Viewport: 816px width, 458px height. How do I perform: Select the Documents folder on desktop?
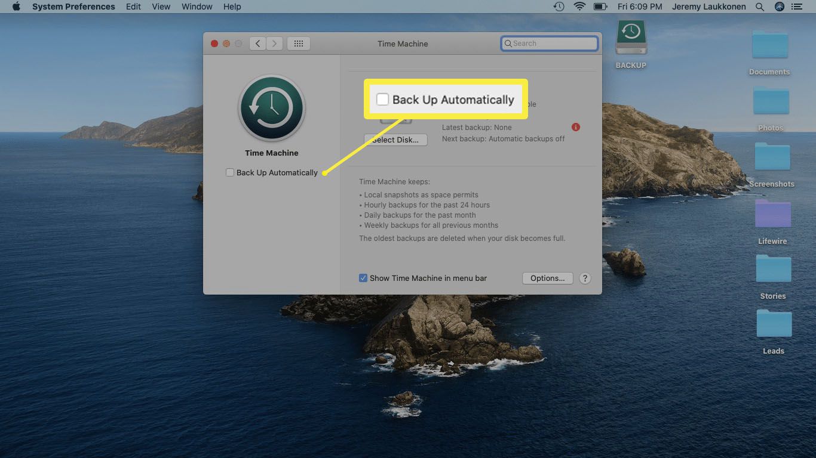[x=770, y=52]
